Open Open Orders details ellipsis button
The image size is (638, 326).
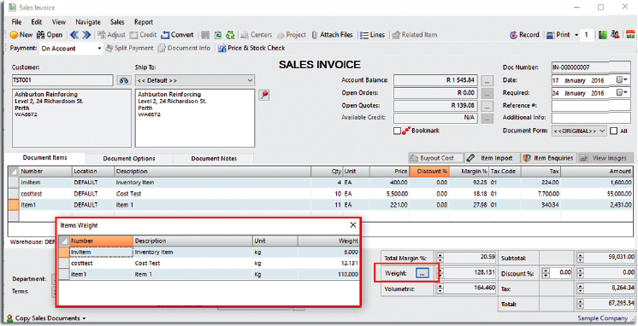tap(487, 93)
